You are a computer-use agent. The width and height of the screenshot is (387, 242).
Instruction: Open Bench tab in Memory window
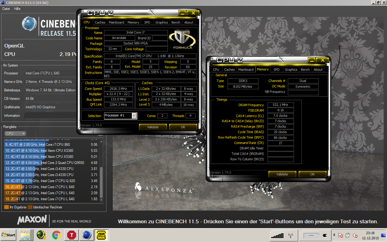[x=305, y=70]
